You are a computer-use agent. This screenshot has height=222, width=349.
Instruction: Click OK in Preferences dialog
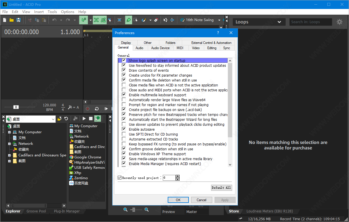coord(178,200)
